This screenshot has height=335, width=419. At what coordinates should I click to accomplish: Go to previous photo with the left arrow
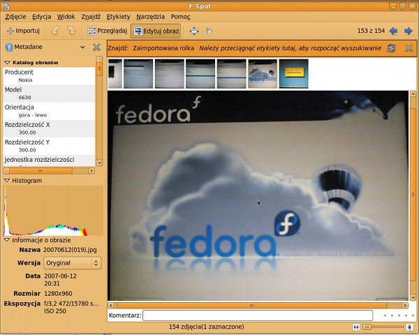pyautogui.click(x=393, y=31)
